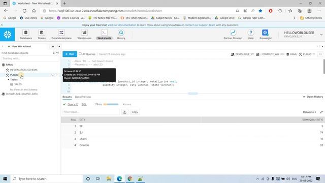
Task: Dismiss the free trial banner
Action: pos(2,25)
